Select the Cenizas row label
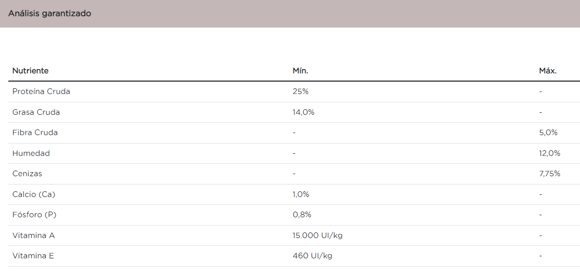580x275 pixels. tap(27, 174)
